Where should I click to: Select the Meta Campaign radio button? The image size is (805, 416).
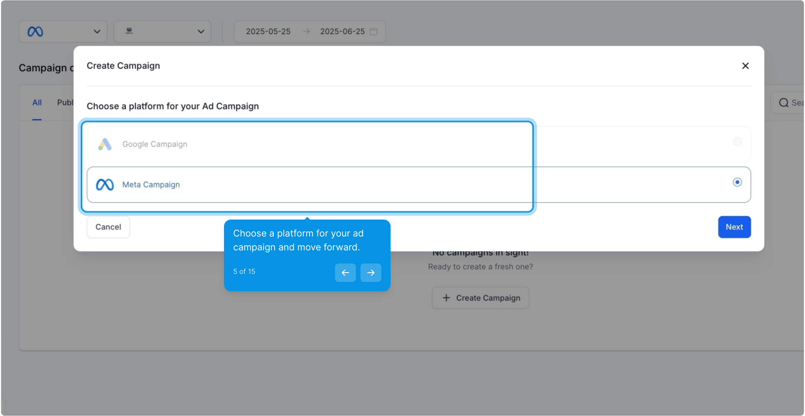(x=737, y=182)
